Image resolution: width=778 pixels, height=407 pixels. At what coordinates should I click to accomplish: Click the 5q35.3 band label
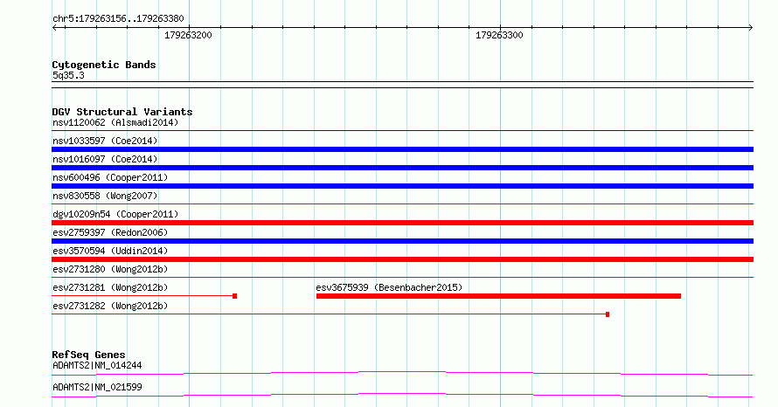[x=68, y=75]
